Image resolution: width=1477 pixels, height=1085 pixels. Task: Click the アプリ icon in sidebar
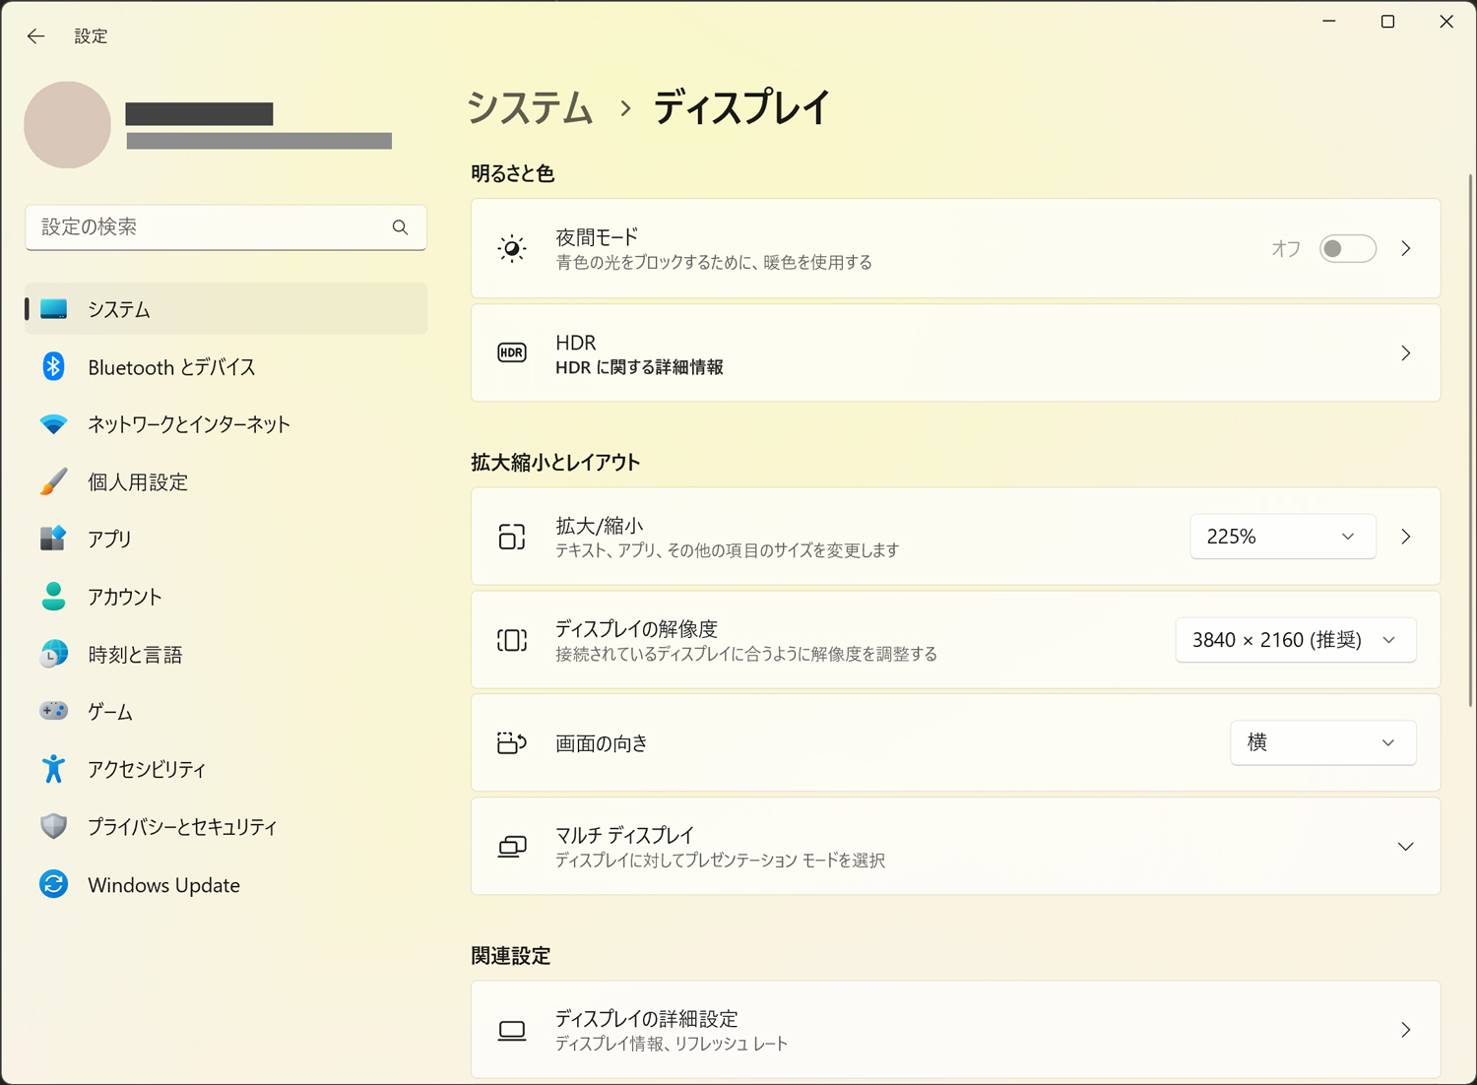click(53, 539)
